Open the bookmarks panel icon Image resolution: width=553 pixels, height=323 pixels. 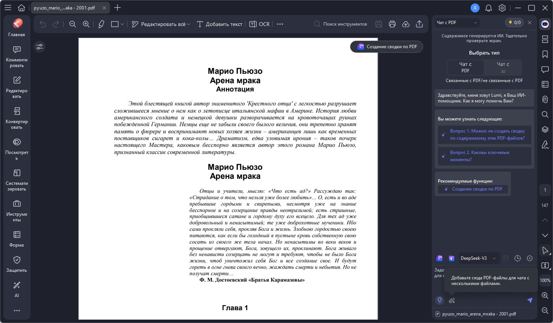pyautogui.click(x=545, y=54)
